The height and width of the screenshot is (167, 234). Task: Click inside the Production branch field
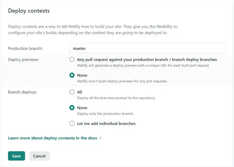pyautogui.click(x=148, y=48)
